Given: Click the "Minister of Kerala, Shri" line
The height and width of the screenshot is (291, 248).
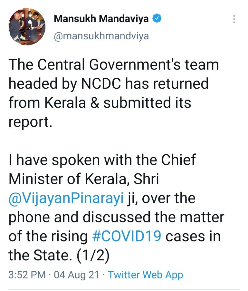Looking at the screenshot, I should [x=84, y=179].
